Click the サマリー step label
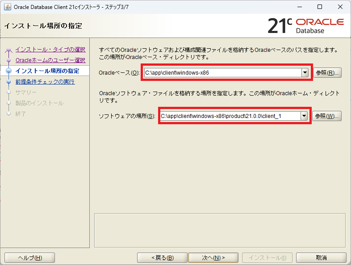Screen dimensions: 351x265 (x=26, y=93)
